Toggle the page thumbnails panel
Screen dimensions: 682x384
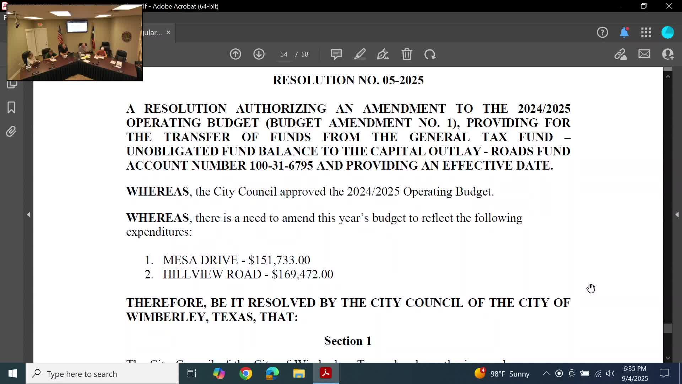point(11,84)
